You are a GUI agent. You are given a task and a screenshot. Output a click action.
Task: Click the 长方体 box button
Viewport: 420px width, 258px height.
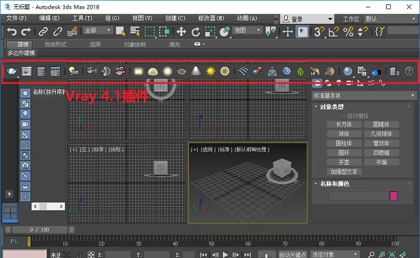pyautogui.click(x=344, y=125)
